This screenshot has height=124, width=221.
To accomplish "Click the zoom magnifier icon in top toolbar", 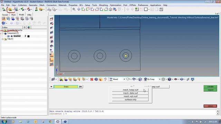I will pyautogui.click(x=74, y=9).
